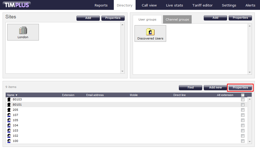Switch to the Channel groups tab
The width and height of the screenshot is (260, 151).
(x=177, y=19)
